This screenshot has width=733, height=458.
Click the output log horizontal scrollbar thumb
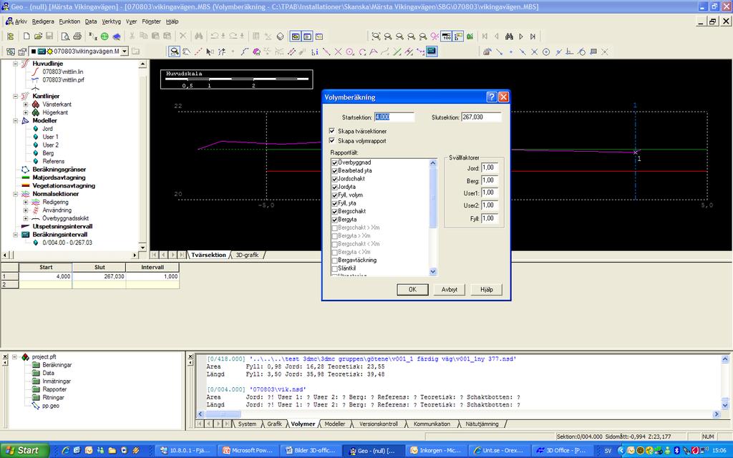pyautogui.click(x=223, y=414)
